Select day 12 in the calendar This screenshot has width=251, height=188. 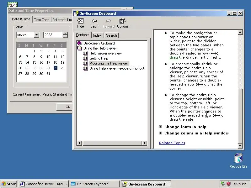62,57
